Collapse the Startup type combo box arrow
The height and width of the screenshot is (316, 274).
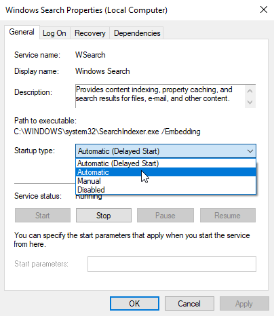tap(250, 151)
